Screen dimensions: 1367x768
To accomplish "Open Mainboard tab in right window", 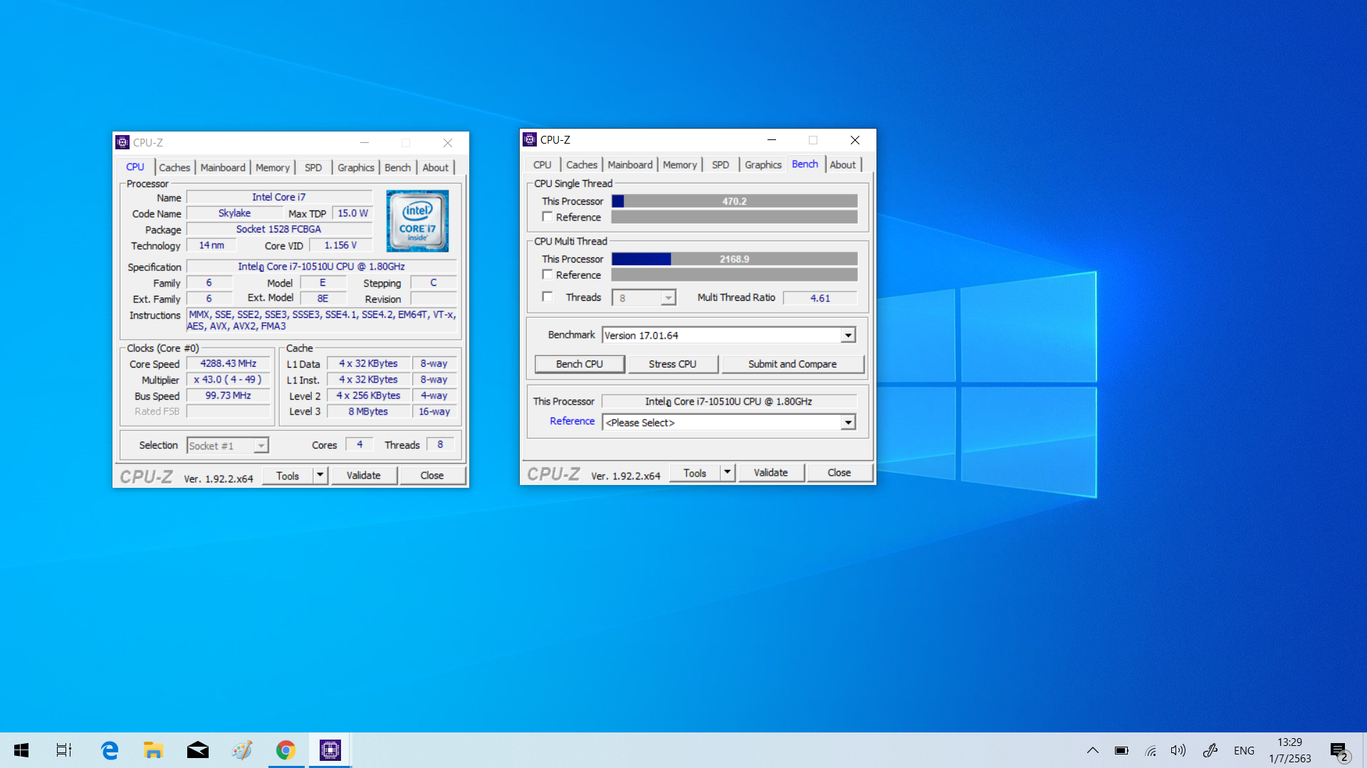I will [x=630, y=165].
